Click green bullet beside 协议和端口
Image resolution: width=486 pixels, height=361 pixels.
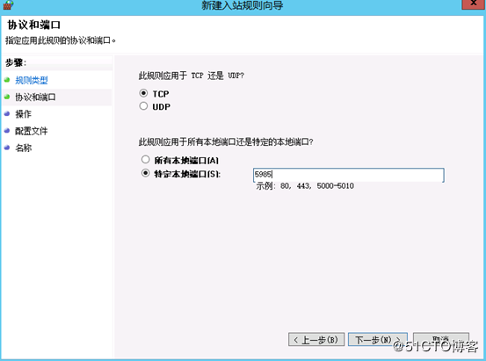click(7, 97)
